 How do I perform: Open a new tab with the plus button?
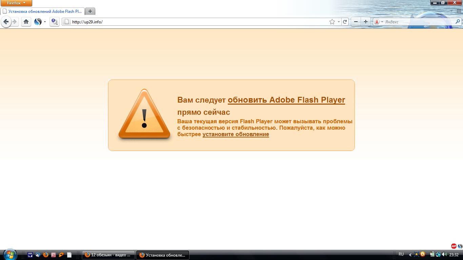coord(90,11)
